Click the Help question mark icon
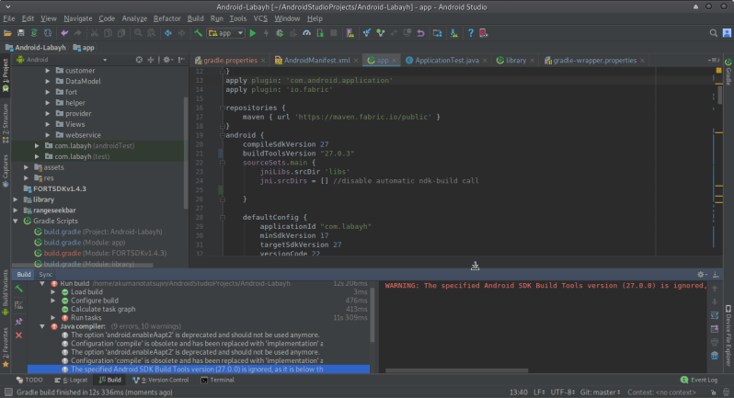 click(x=470, y=33)
